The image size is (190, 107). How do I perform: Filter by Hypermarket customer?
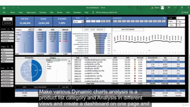7,35
